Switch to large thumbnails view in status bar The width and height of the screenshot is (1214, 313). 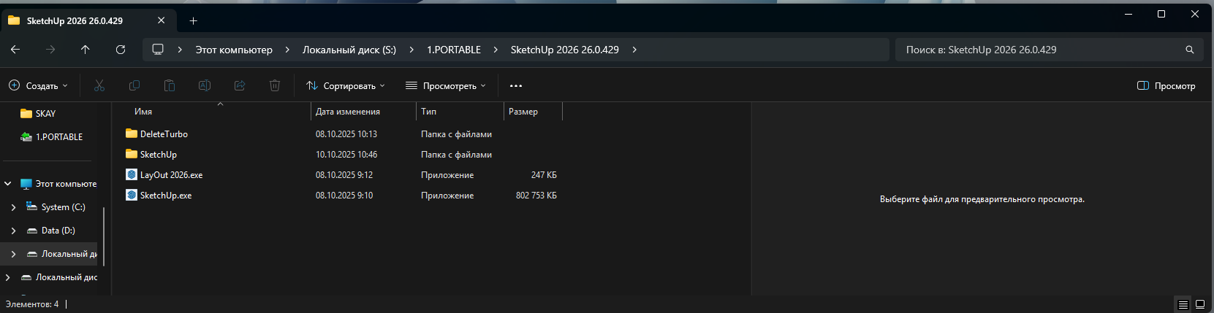[1200, 304]
